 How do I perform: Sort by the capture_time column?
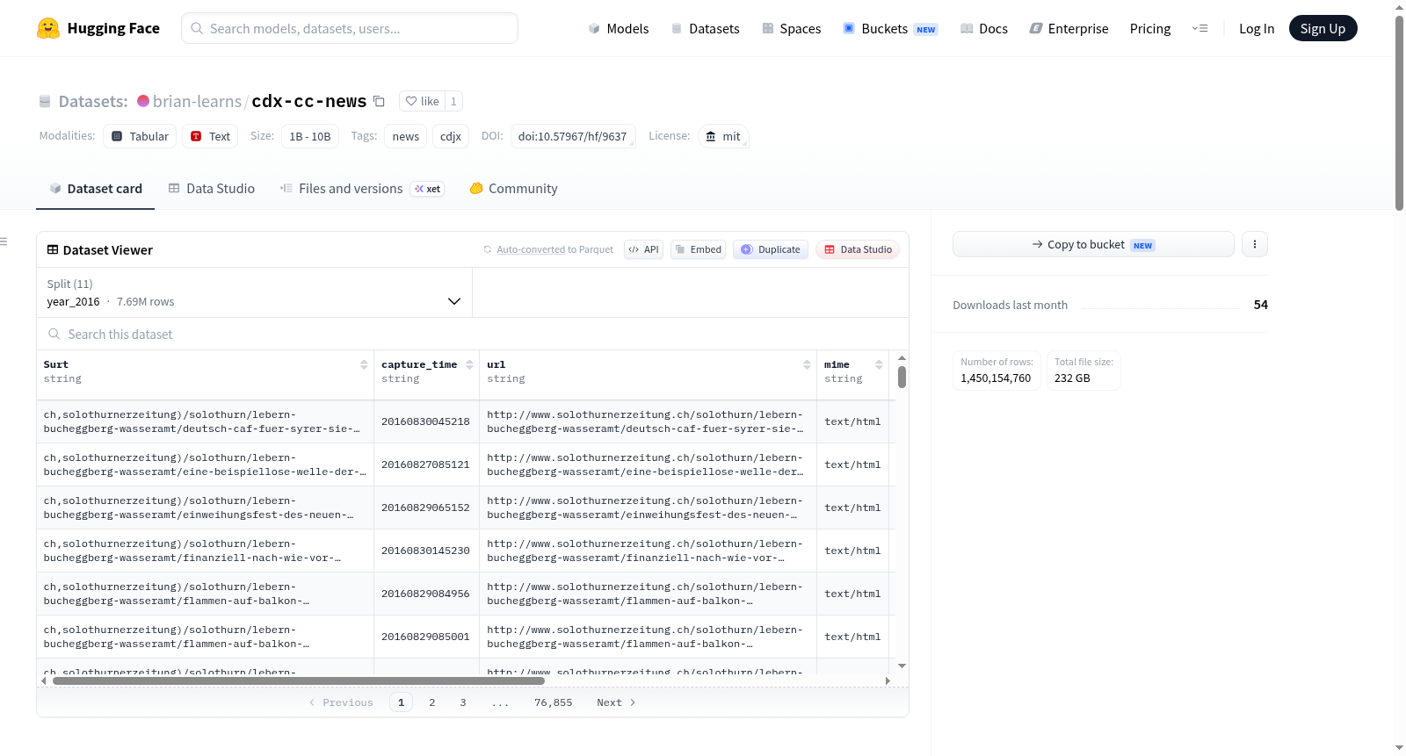(469, 364)
